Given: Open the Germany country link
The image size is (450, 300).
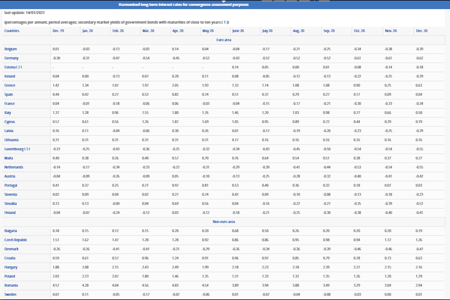Looking at the screenshot, I should coord(12,58).
